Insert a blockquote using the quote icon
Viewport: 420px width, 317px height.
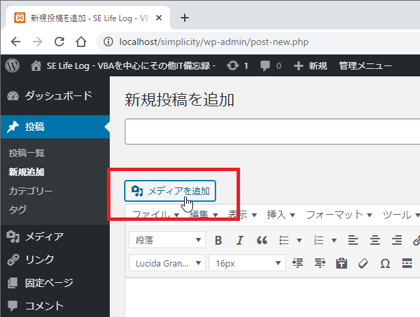261,240
